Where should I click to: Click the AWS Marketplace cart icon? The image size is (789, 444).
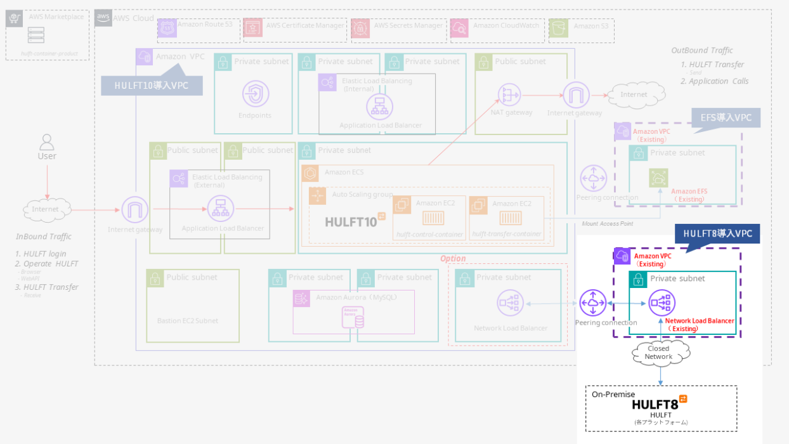[15, 18]
